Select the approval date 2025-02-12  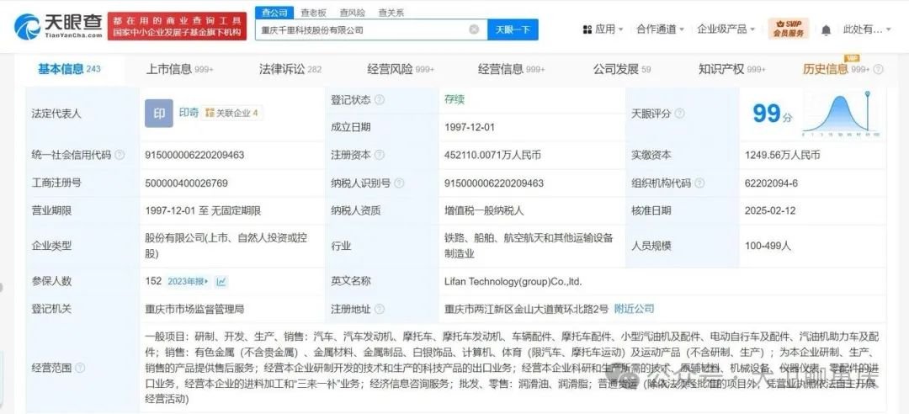point(769,211)
